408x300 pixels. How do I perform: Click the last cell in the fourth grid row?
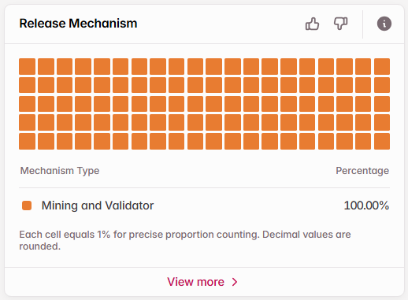(382, 123)
